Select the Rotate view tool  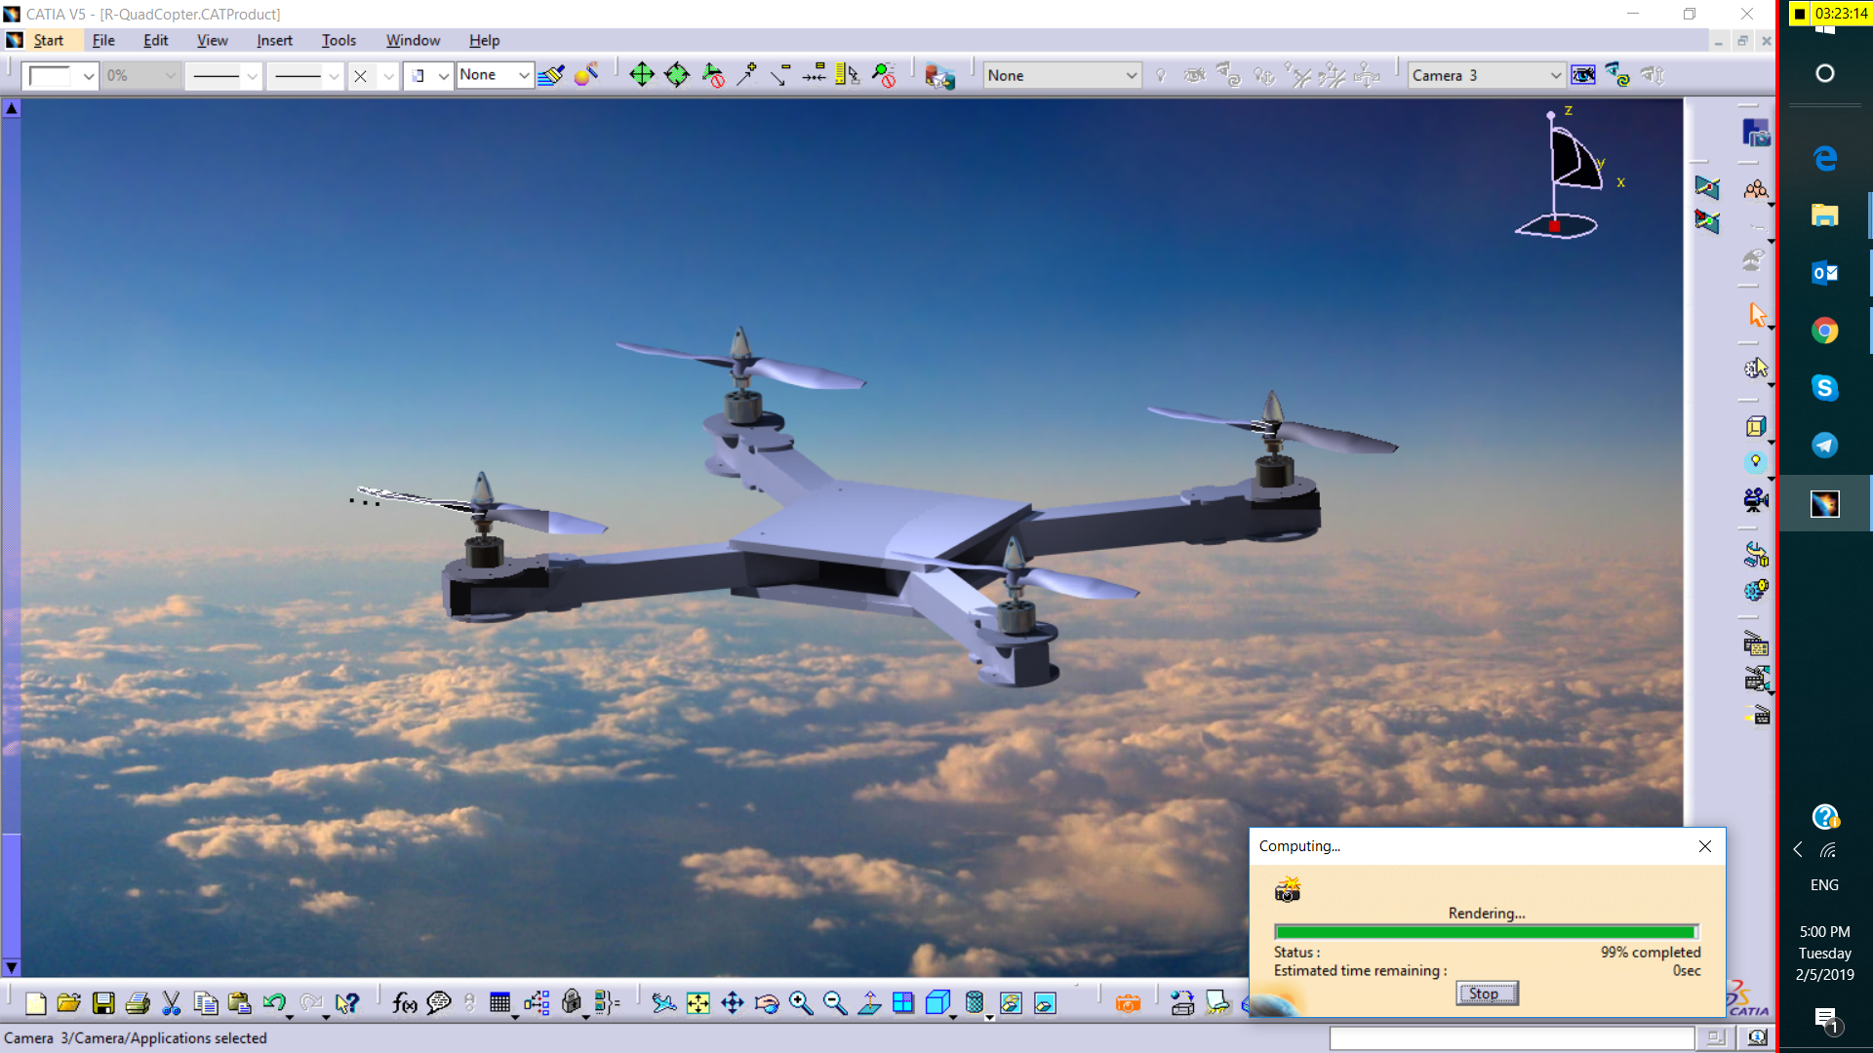coord(767,1003)
